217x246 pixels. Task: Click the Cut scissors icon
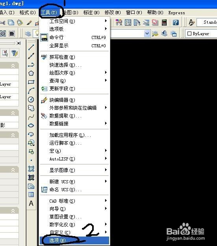[x=2, y=23]
